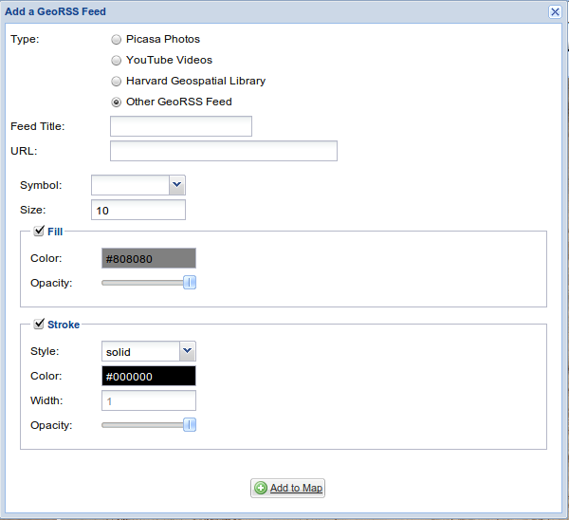Click the Add a GeoRSS Feed title

coord(56,11)
